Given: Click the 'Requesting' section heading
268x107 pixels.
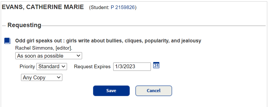Looking at the screenshot, I should (x=24, y=25).
